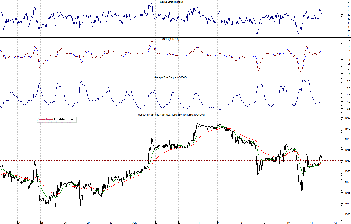Image resolution: width=351 pixels, height=224 pixels.
Task: Select the 1940 price axis label
Action: pyautogui.click(x=348, y=204)
